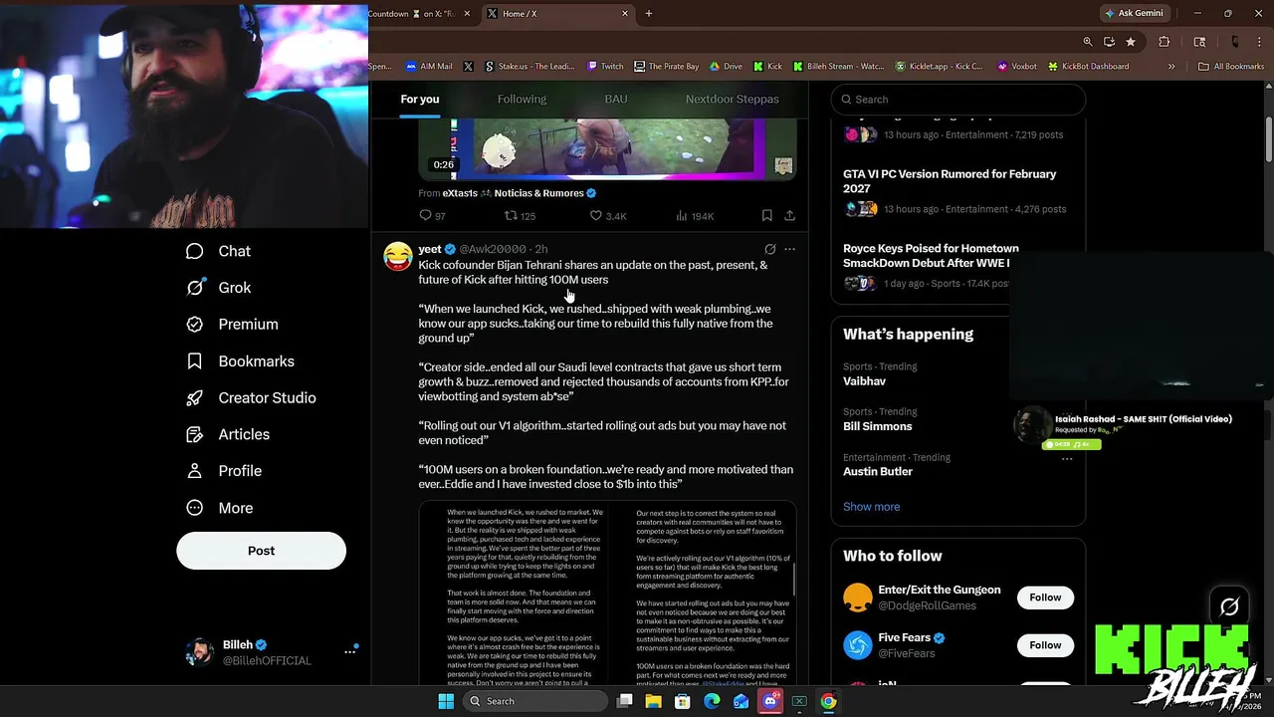Share the eXtas1s video post
The width and height of the screenshot is (1274, 717).
(x=789, y=215)
